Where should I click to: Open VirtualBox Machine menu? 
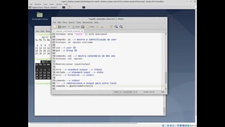pos(38,4)
